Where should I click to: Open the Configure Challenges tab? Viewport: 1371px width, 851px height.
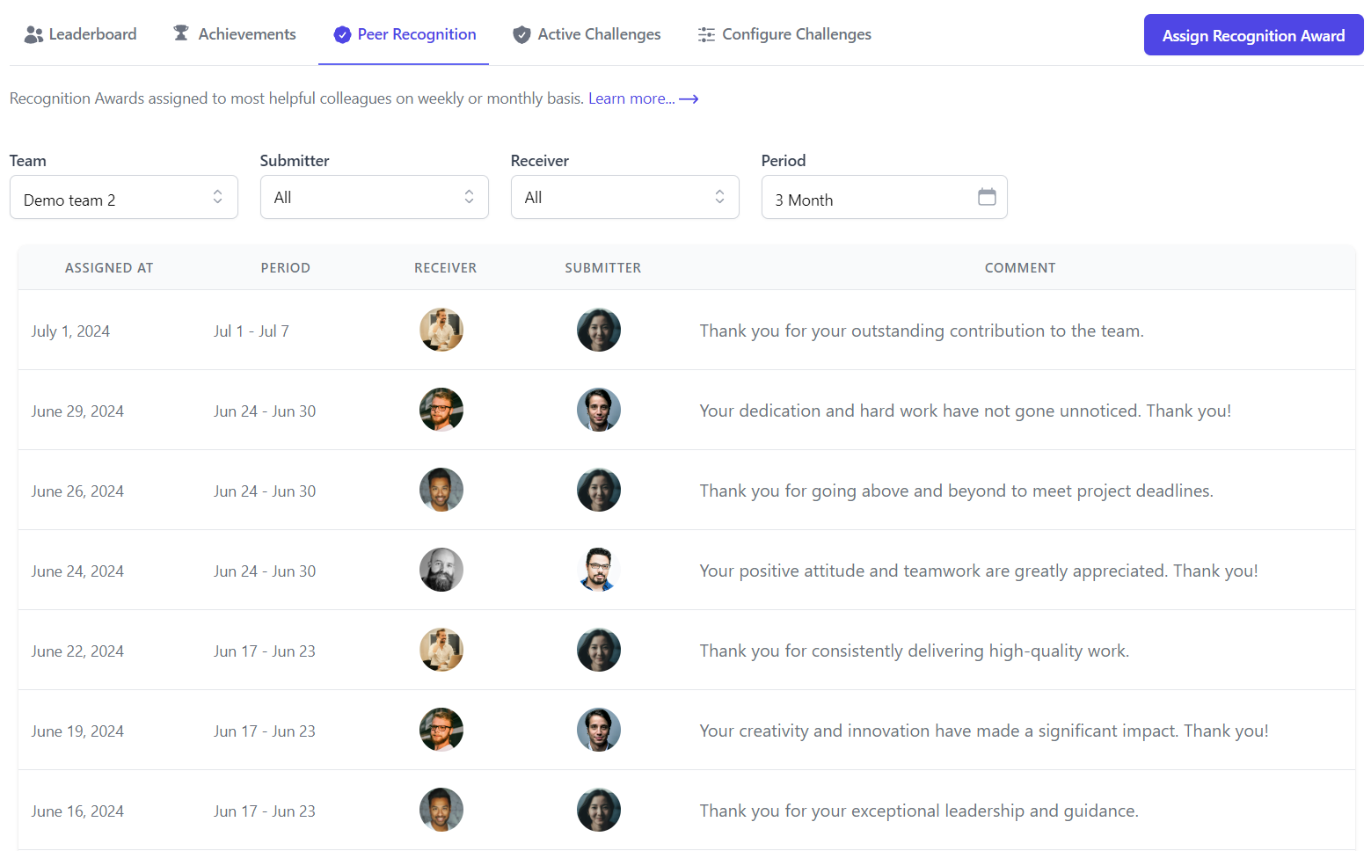point(784,34)
